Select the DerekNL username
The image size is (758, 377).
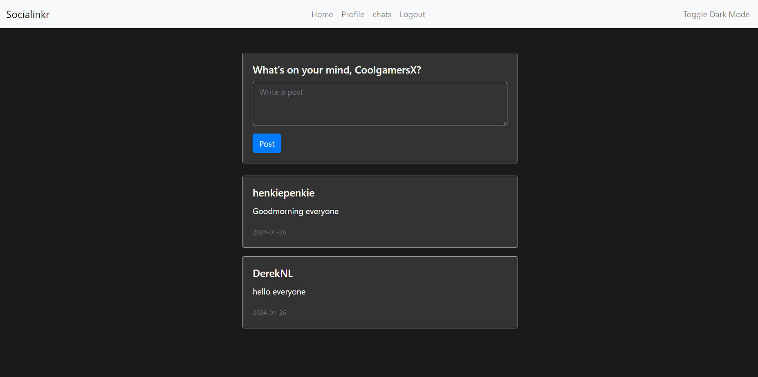pyautogui.click(x=272, y=273)
